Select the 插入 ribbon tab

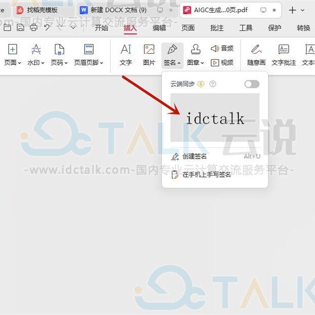(130, 28)
